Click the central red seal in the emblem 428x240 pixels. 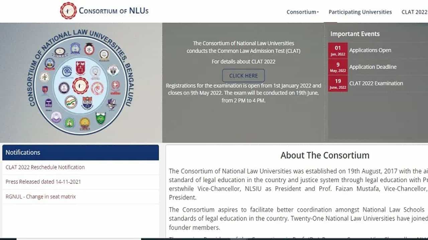(x=80, y=86)
